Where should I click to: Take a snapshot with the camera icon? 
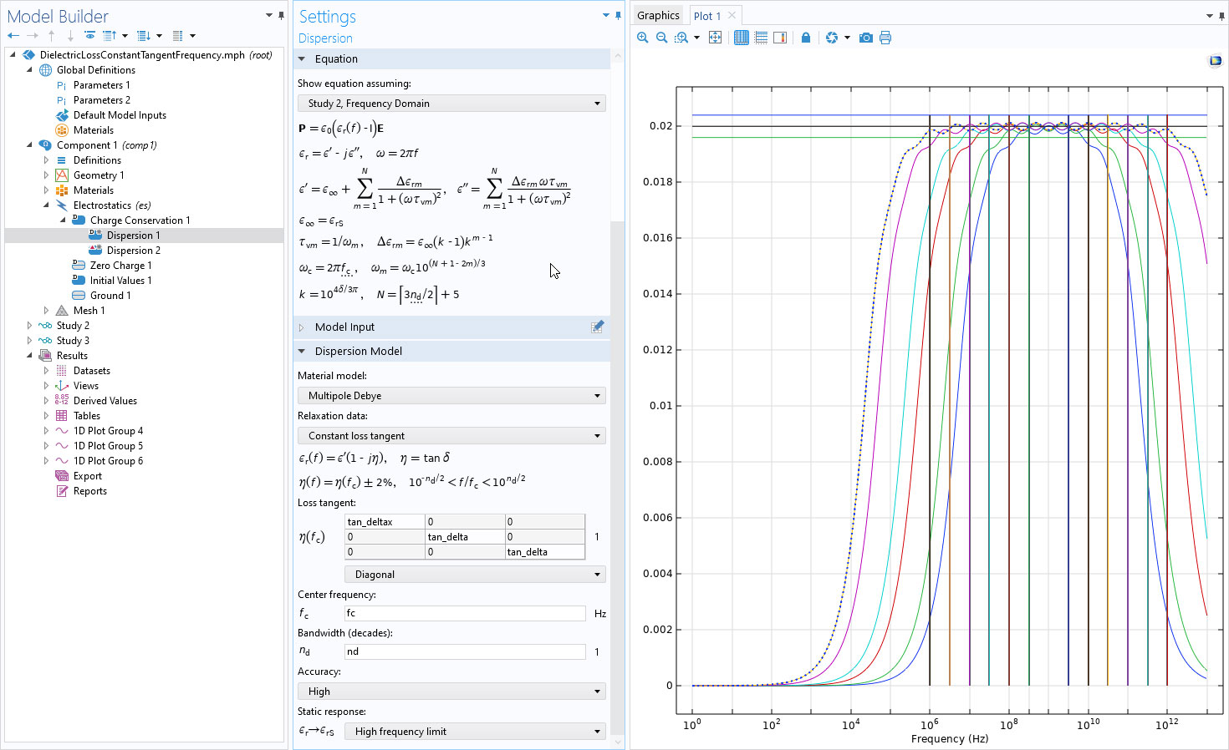(x=866, y=38)
